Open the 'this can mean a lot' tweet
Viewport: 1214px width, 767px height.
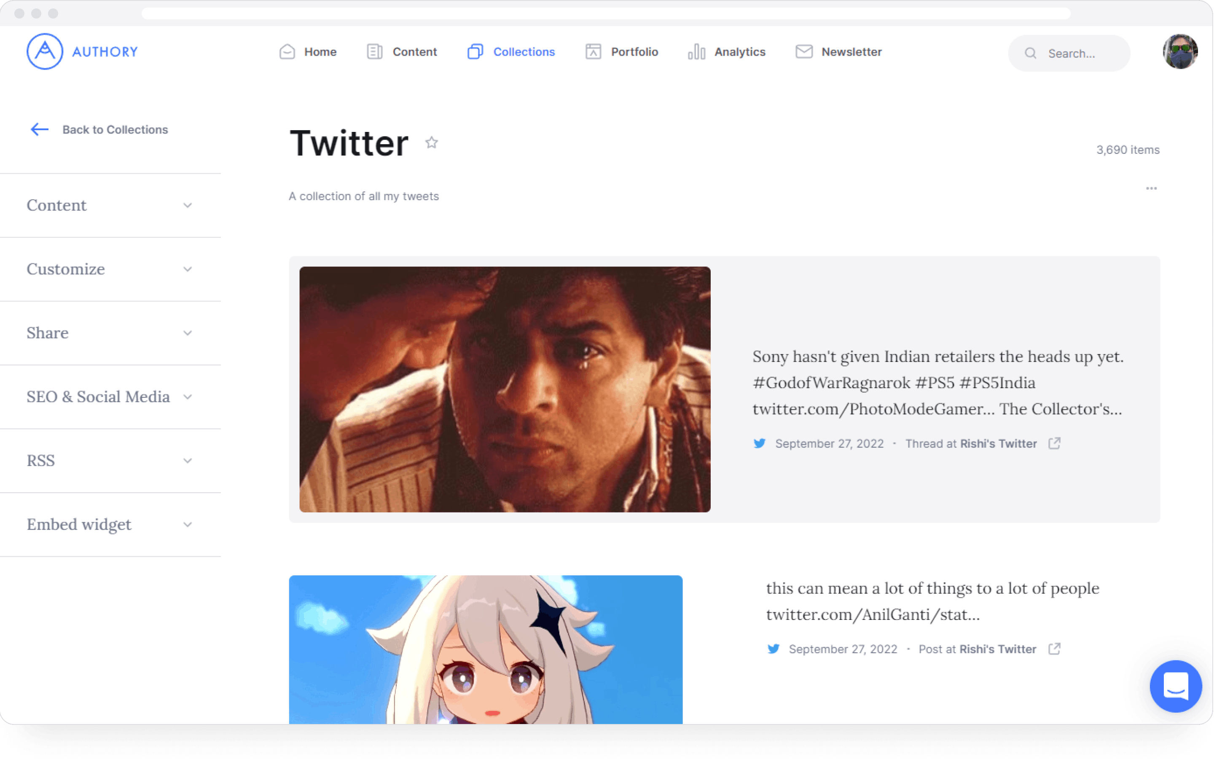point(933,601)
